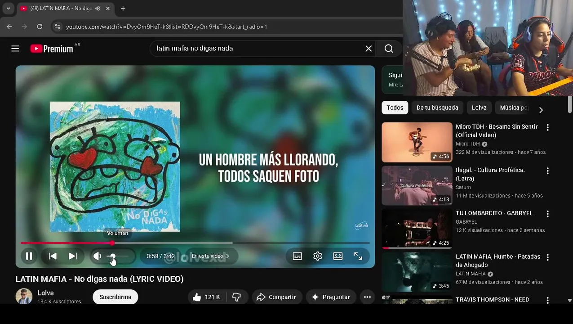573x324 pixels.
Task: Open options for Patadas de Ahogado video
Action: coord(547,257)
